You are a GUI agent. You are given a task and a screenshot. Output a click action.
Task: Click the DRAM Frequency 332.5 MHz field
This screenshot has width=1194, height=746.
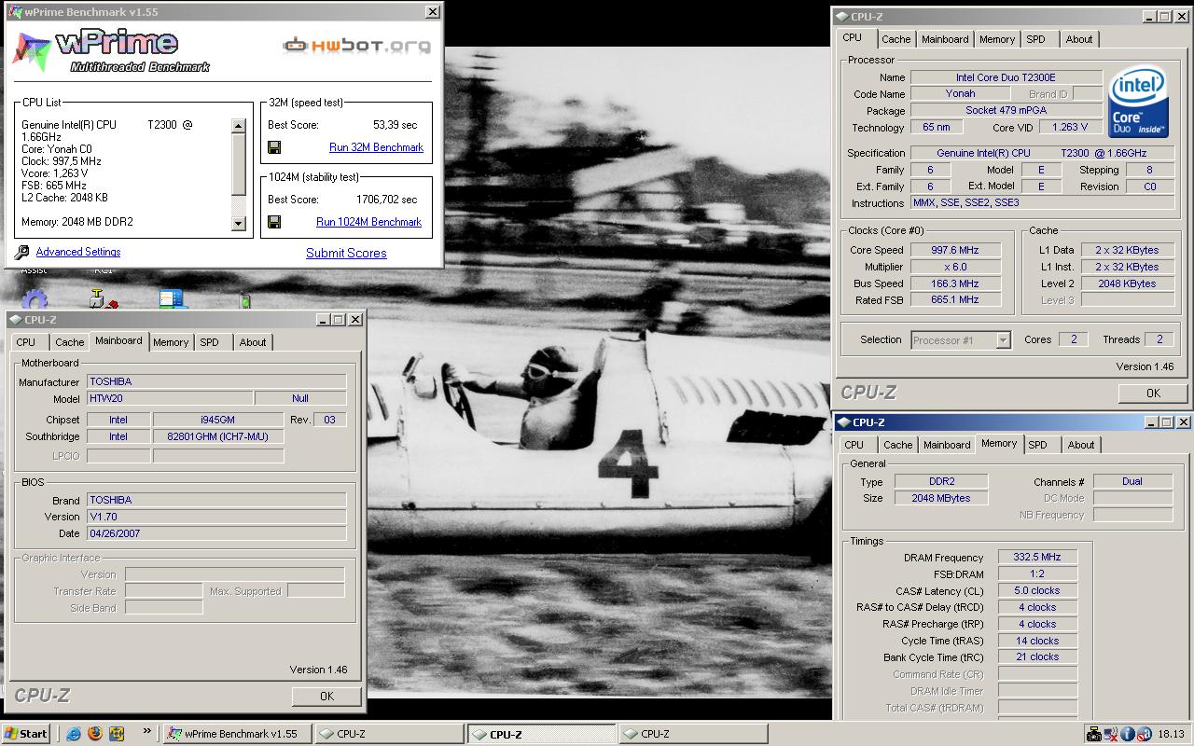tap(1037, 557)
